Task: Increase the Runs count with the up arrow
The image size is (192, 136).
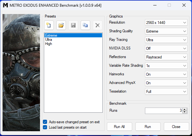Action: click(185, 110)
